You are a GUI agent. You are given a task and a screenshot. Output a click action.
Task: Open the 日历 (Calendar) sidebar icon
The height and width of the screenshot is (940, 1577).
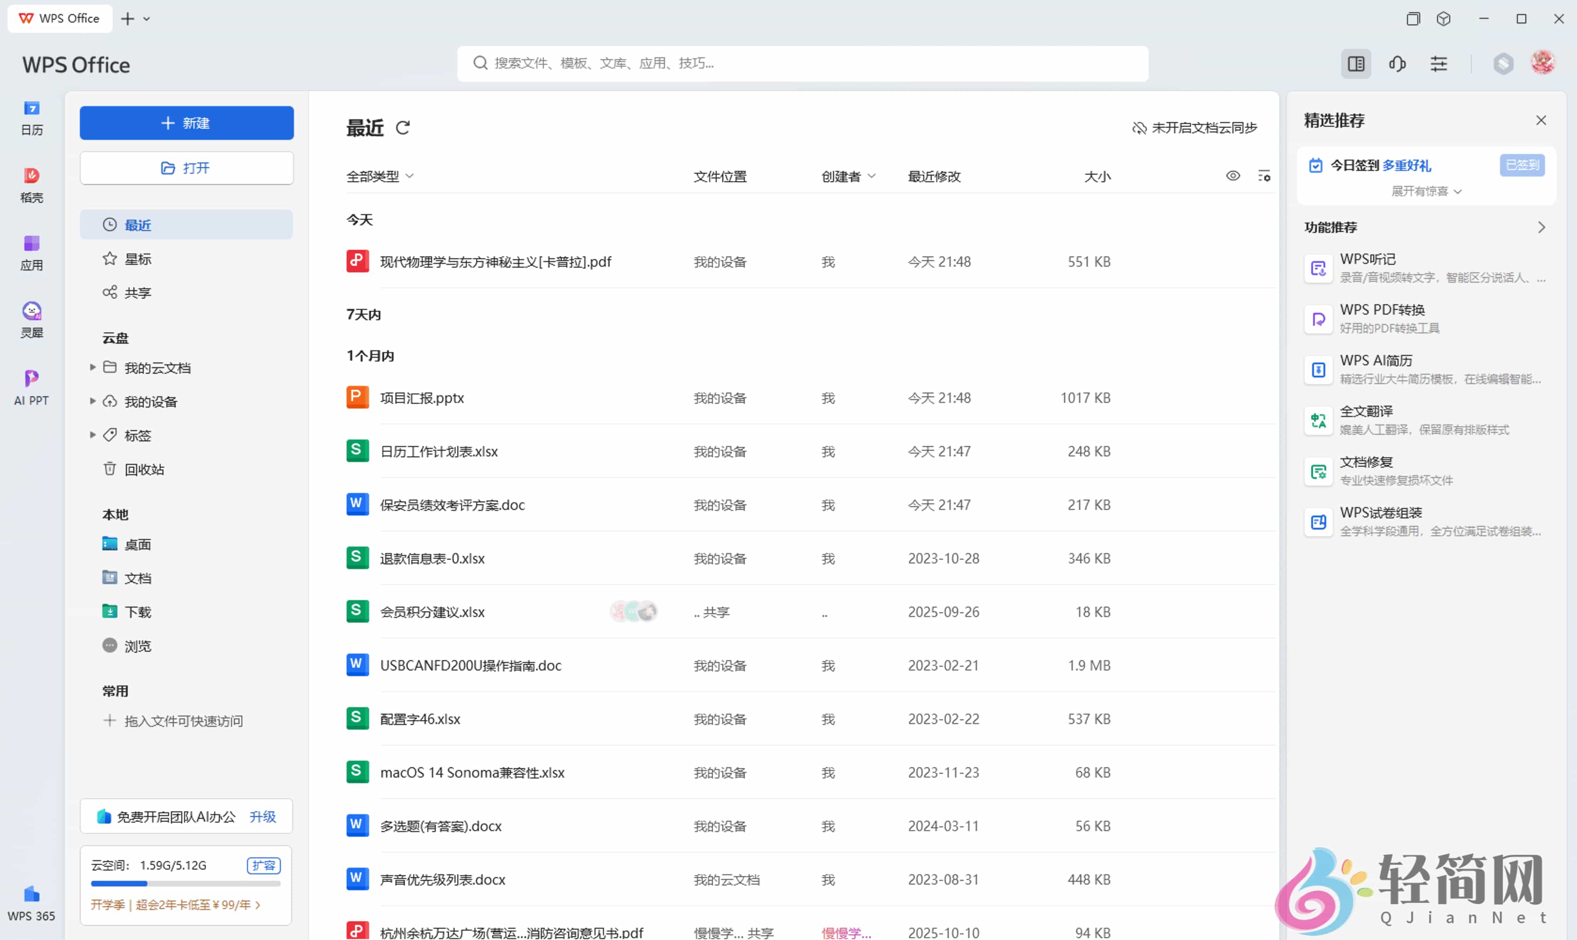click(x=31, y=118)
